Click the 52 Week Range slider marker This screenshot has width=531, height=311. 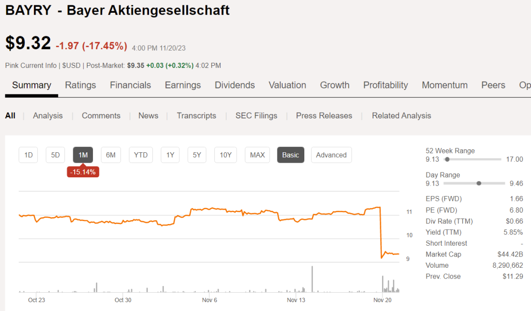click(447, 159)
